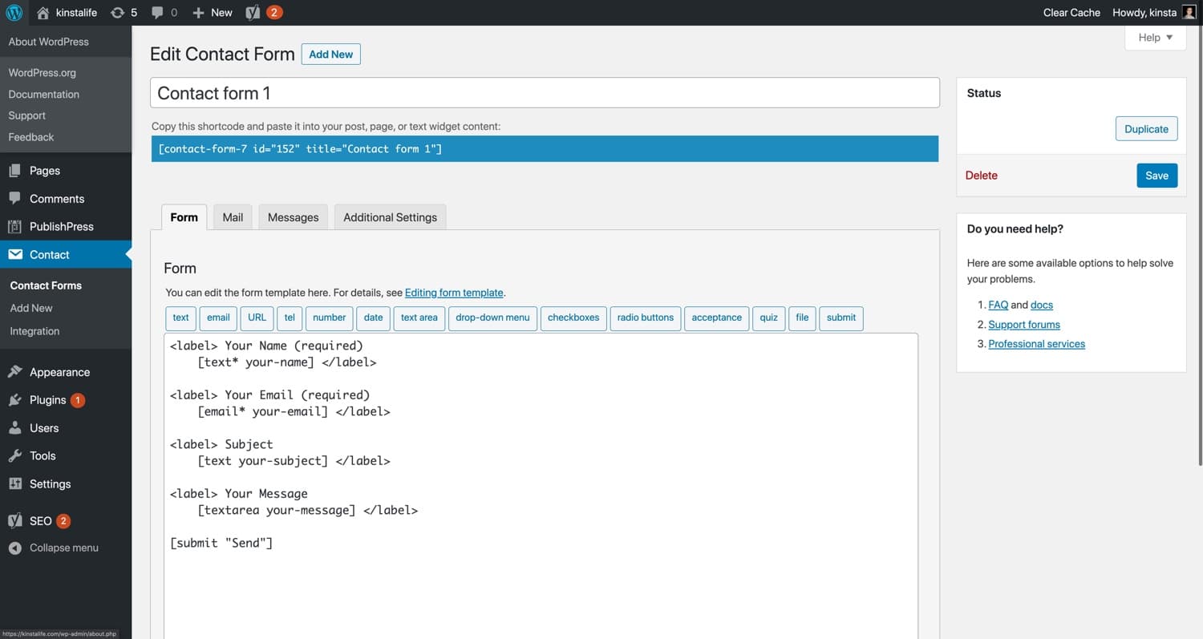Open Appearance via the paintbrush icon
The width and height of the screenshot is (1203, 639).
click(16, 371)
